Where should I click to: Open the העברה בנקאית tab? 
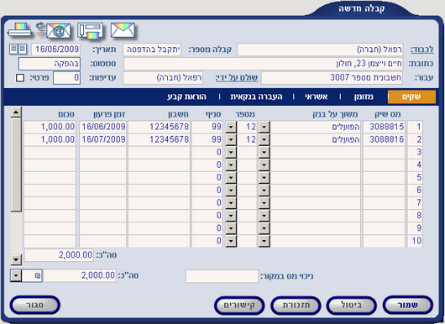pyautogui.click(x=256, y=97)
